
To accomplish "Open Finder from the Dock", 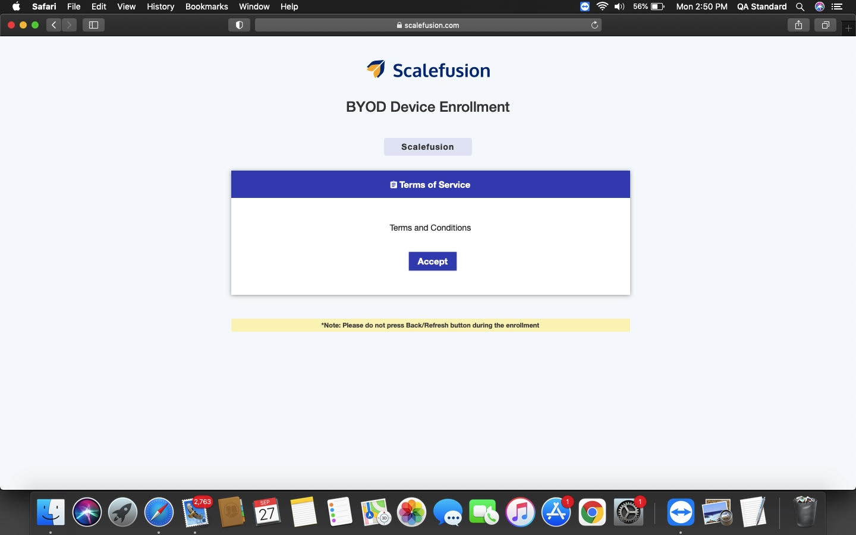I will pos(51,512).
